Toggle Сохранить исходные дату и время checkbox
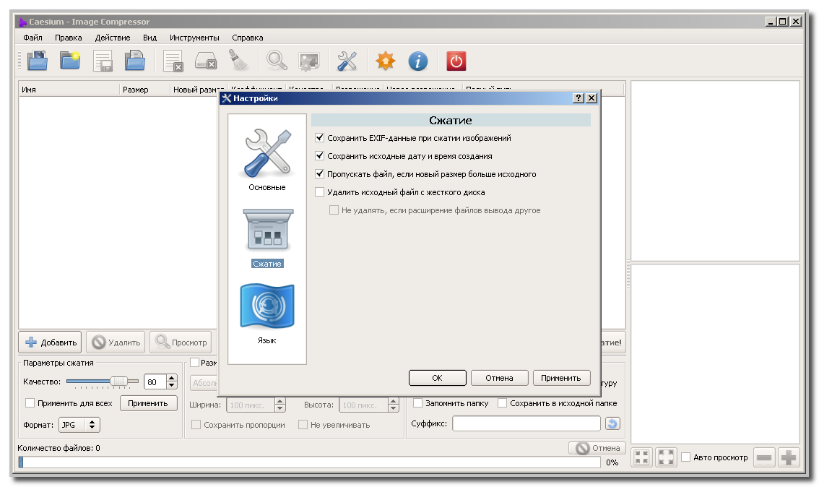 tap(320, 156)
